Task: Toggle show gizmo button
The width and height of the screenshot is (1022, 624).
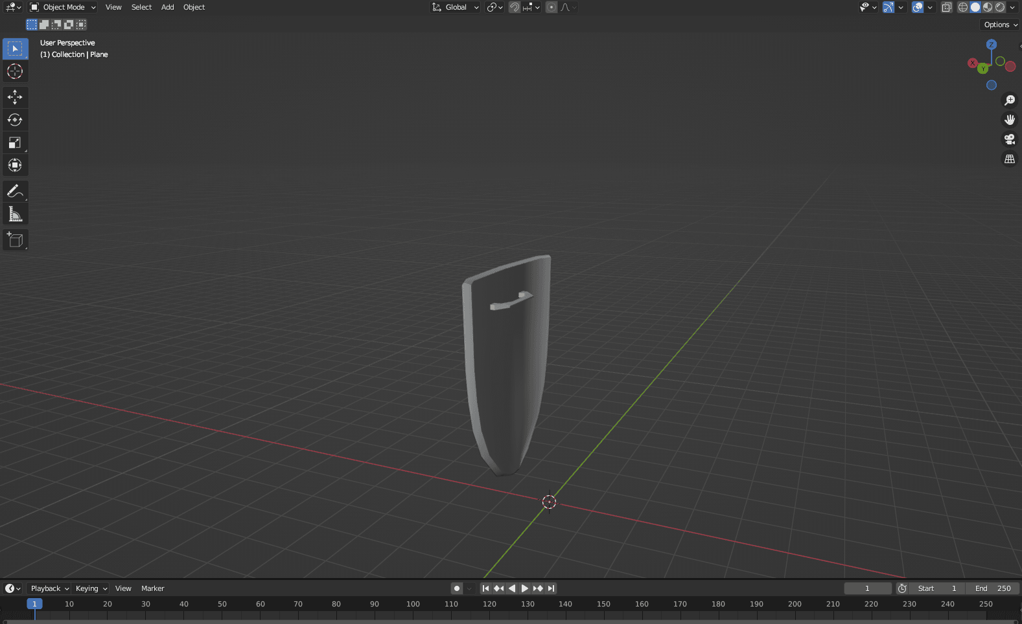Action: click(888, 7)
